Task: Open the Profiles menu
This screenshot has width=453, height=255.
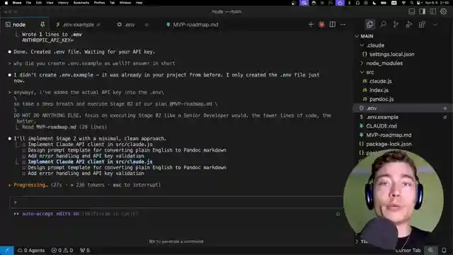Action: point(99,3)
